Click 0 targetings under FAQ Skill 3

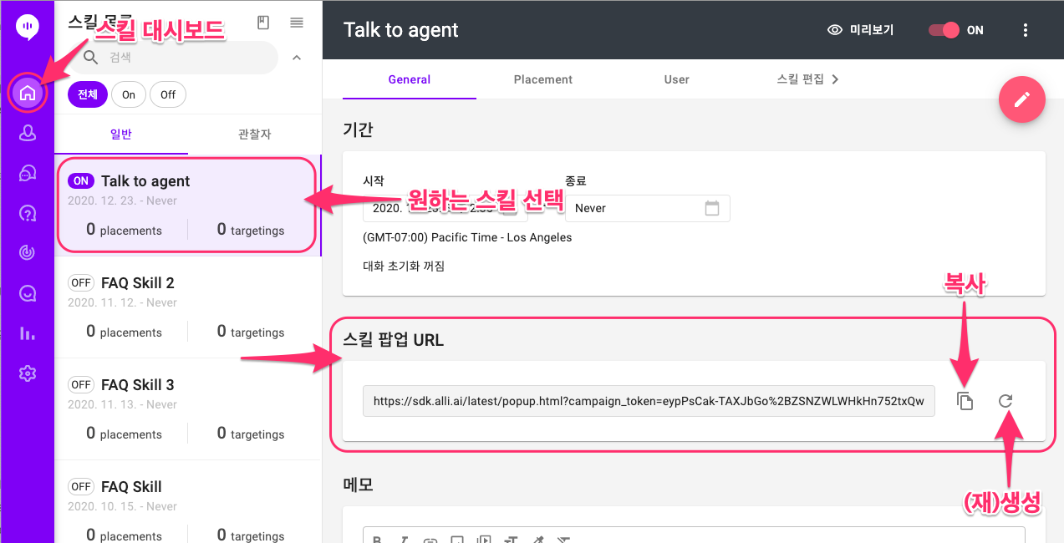[251, 434]
